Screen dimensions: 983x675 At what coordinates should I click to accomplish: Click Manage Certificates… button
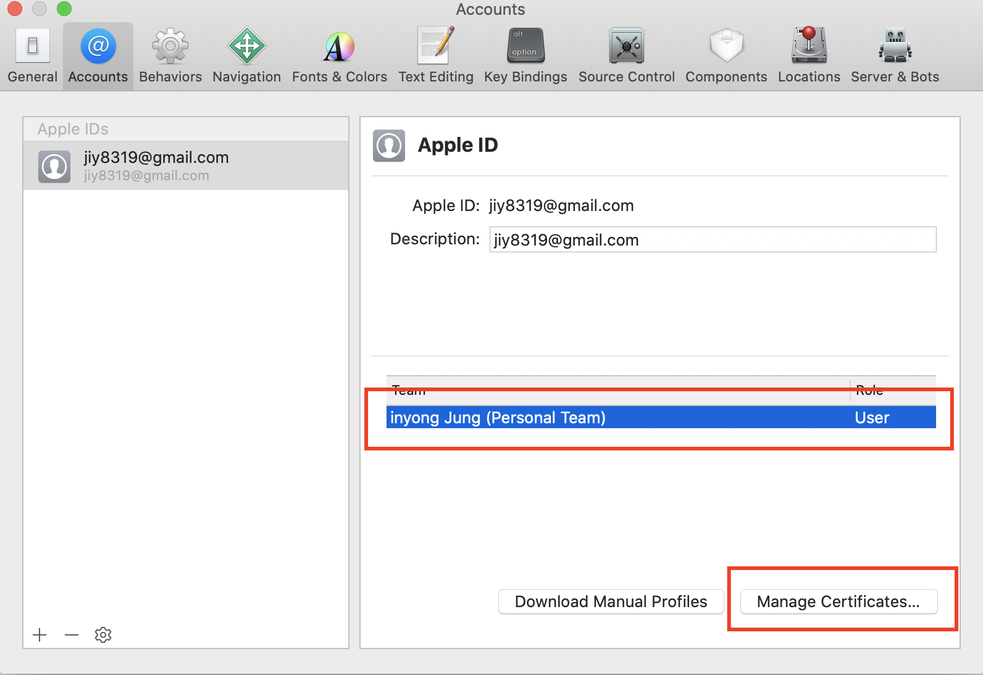click(x=839, y=602)
